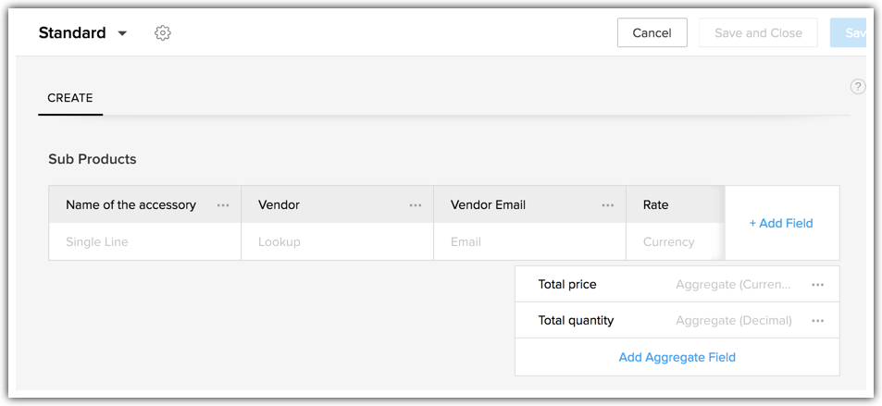Click the partially visible Save button
The width and height of the screenshot is (882, 406).
pyautogui.click(x=851, y=32)
